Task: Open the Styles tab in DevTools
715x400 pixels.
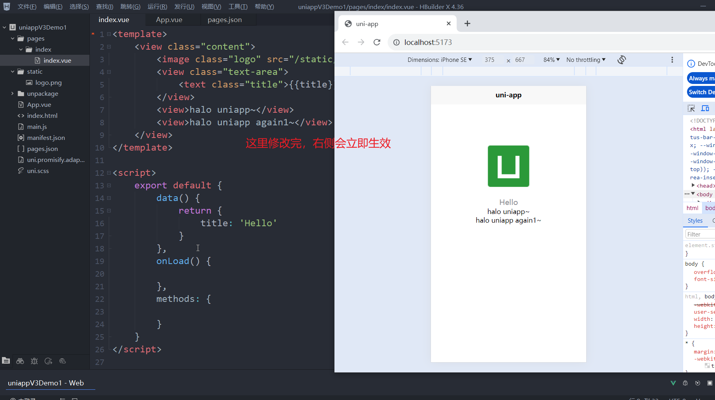Action: (x=695, y=221)
